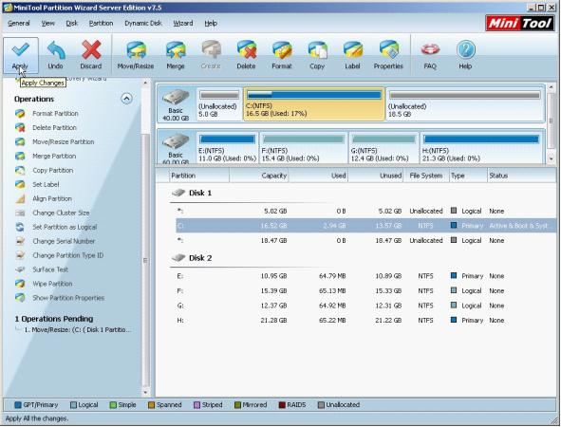The height and width of the screenshot is (427, 561).
Task: Open the View menu
Action: (x=48, y=23)
